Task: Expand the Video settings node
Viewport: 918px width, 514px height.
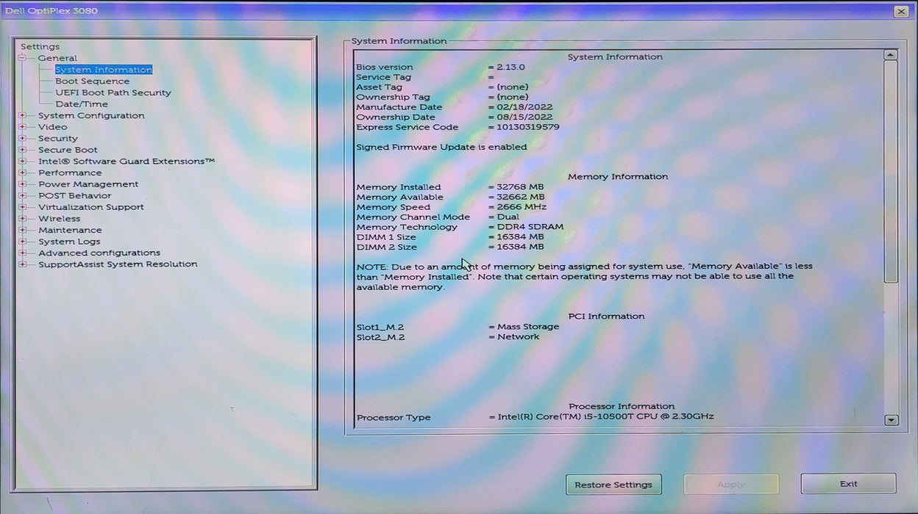Action: tap(23, 127)
